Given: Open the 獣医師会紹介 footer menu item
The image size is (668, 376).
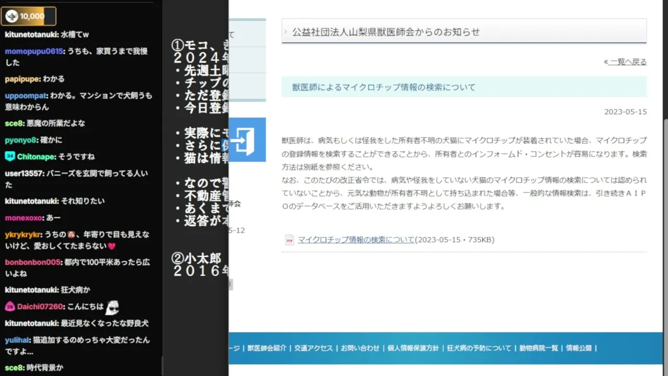Looking at the screenshot, I should coord(267,348).
